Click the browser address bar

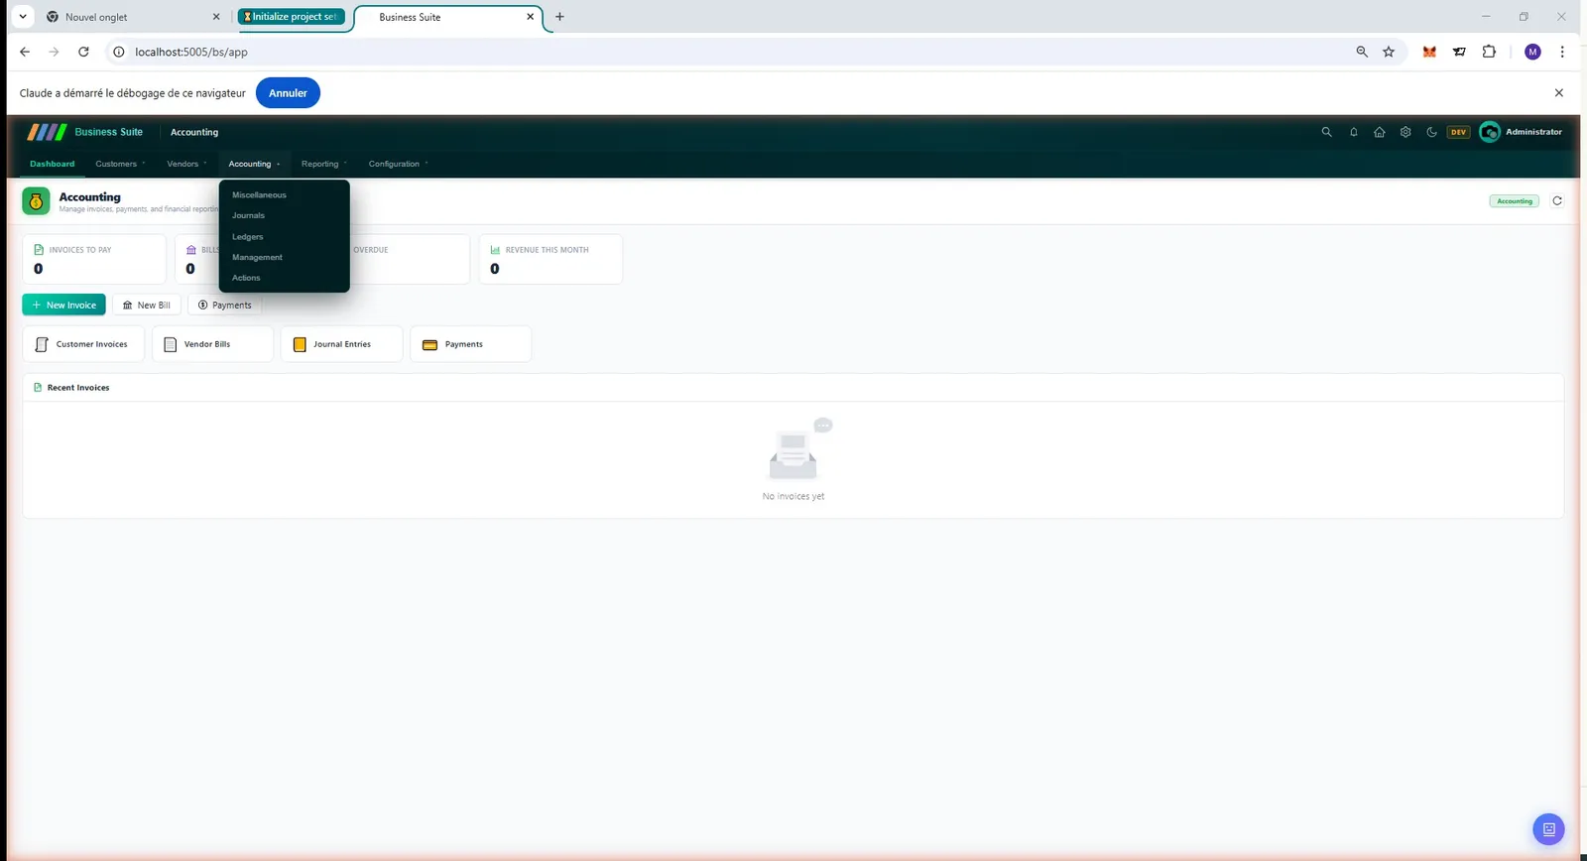click(x=734, y=52)
